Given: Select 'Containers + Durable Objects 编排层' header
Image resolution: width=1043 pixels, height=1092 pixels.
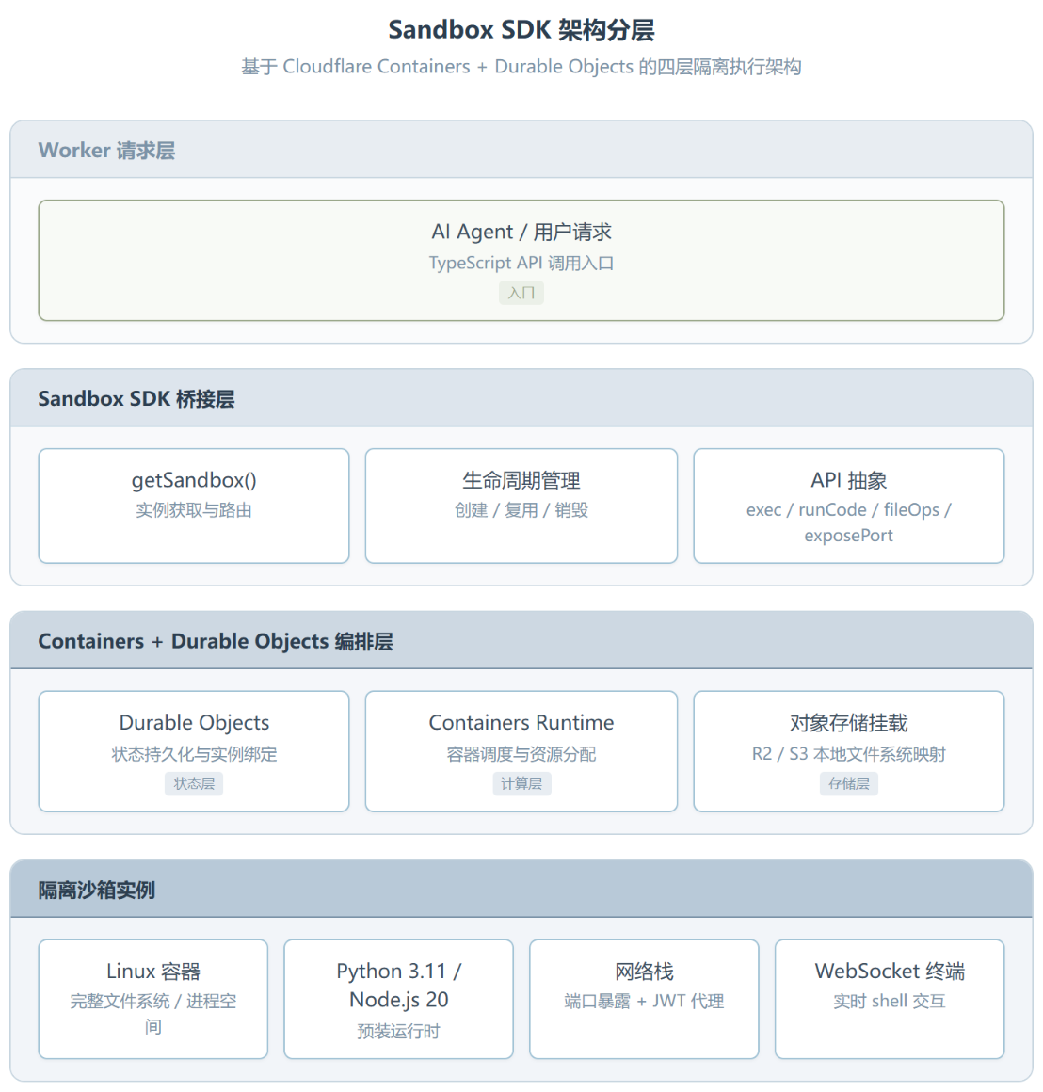Looking at the screenshot, I should point(521,641).
